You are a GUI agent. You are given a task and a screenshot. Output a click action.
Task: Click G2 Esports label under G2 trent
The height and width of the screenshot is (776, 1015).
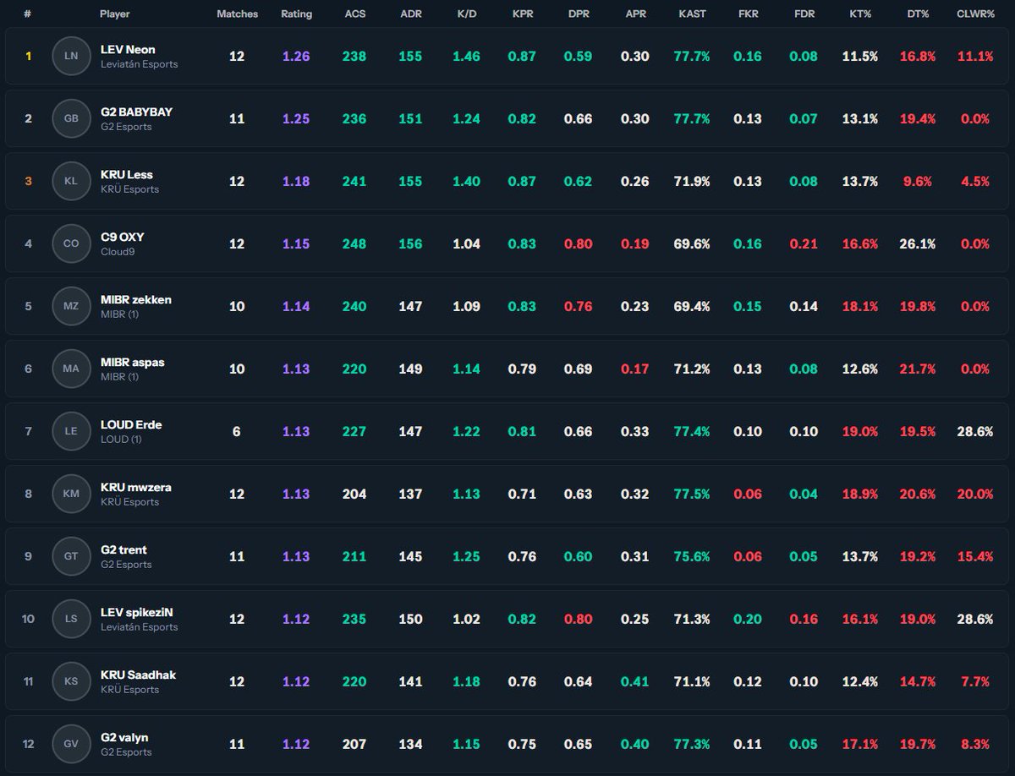point(126,565)
